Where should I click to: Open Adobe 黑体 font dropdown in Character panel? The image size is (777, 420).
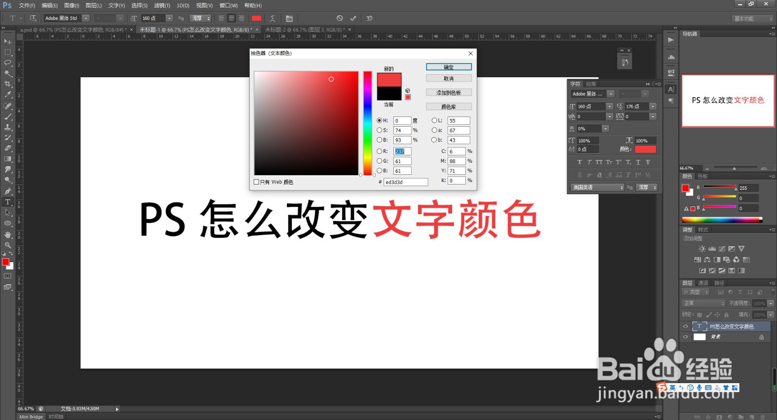[x=611, y=94]
